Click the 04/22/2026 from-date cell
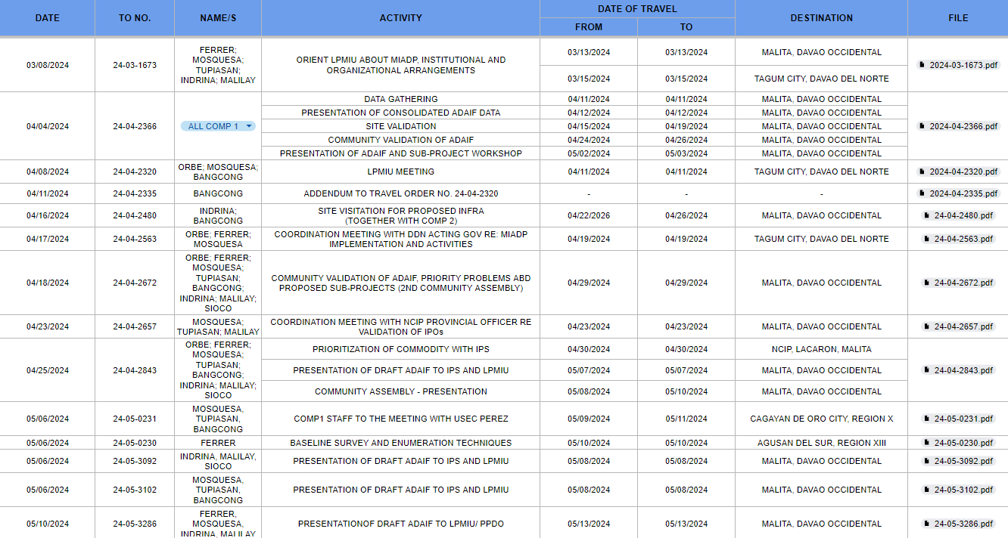Image resolution: width=1008 pixels, height=538 pixels. [x=589, y=215]
